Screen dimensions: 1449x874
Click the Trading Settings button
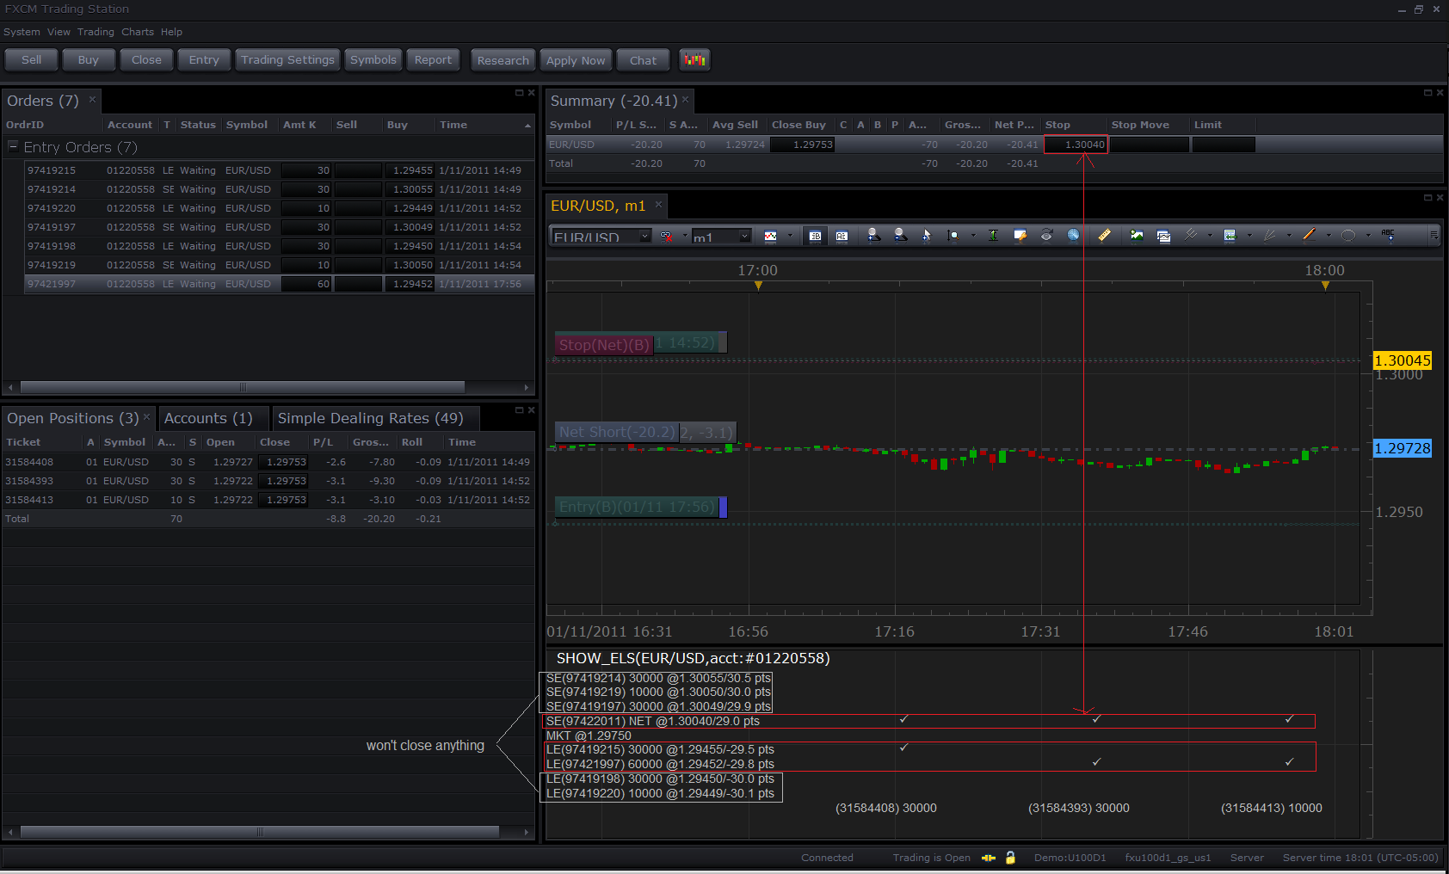click(x=287, y=60)
